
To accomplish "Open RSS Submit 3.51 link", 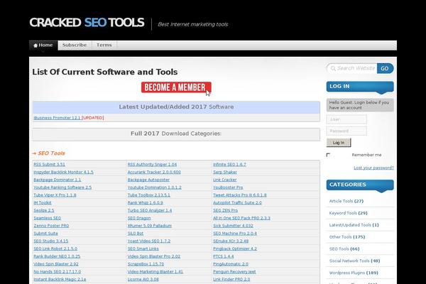I will pyautogui.click(x=49, y=165).
